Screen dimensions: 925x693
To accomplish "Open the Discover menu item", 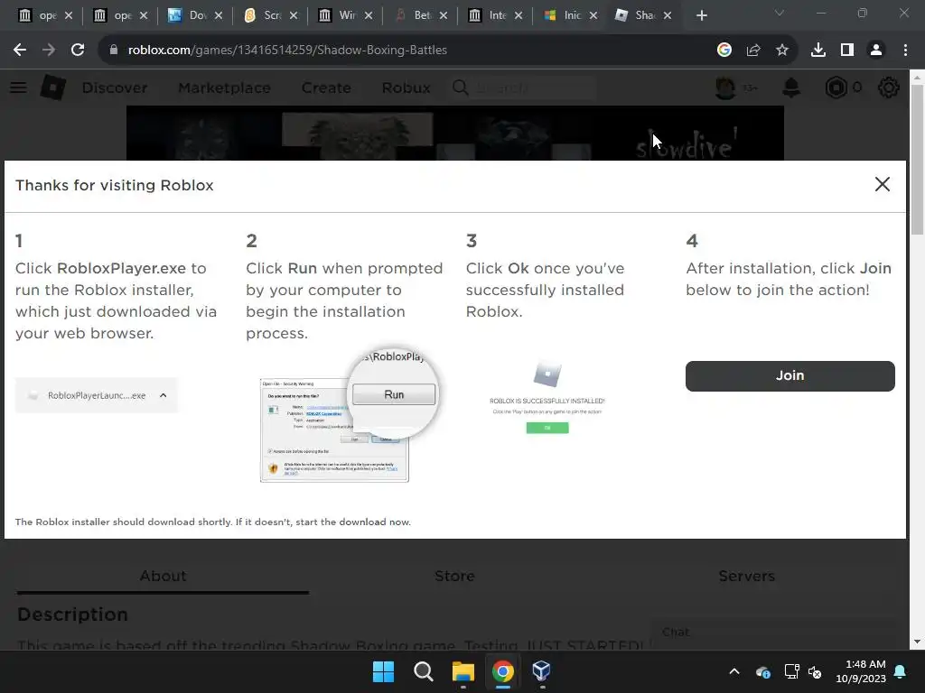I will point(115,88).
